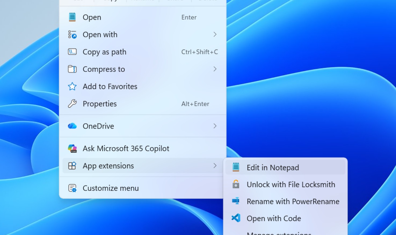Expand the Open with submenu chevron
The height and width of the screenshot is (235, 396).
pos(215,34)
